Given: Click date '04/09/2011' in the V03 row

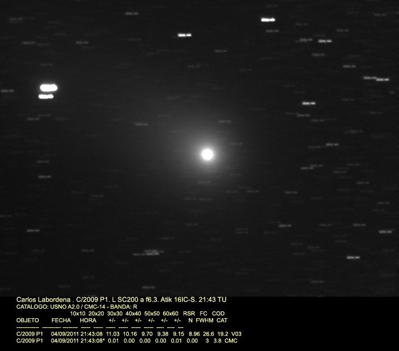Looking at the screenshot, I should pyautogui.click(x=65, y=333).
